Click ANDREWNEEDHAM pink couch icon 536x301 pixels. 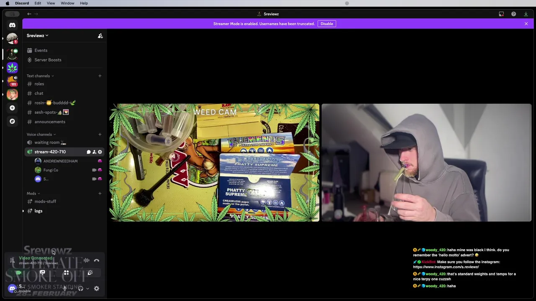pyautogui.click(x=100, y=161)
